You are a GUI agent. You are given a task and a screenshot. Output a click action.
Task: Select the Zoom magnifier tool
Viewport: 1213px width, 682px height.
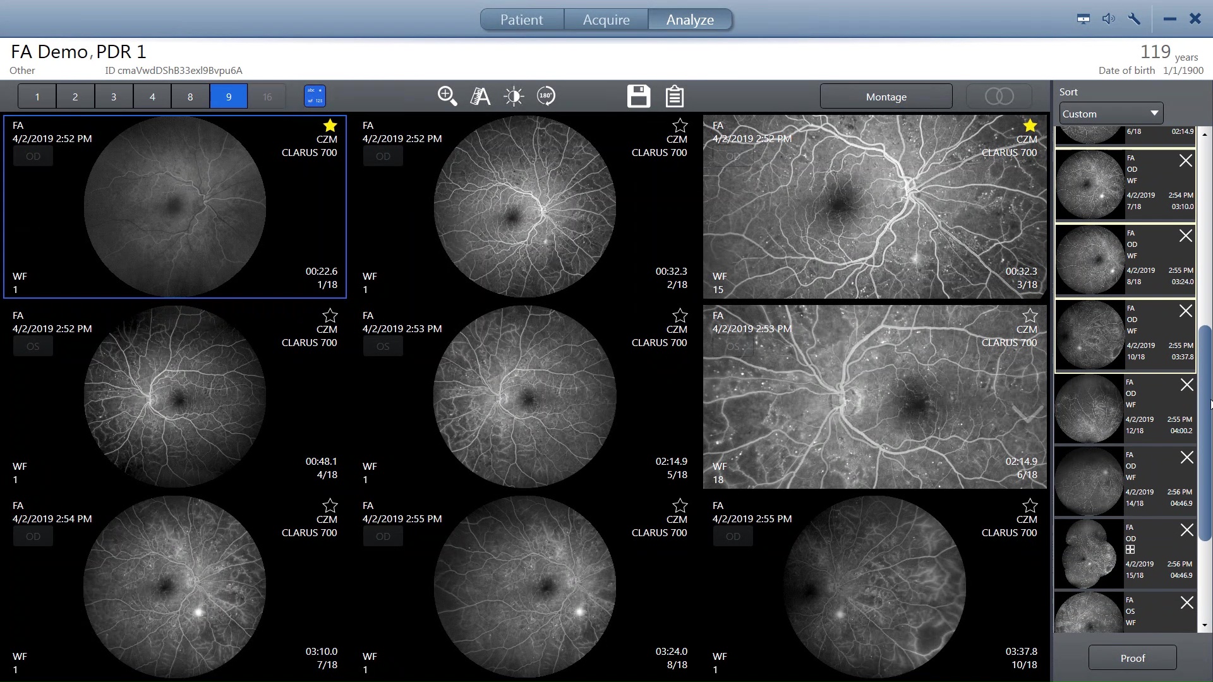click(x=447, y=96)
